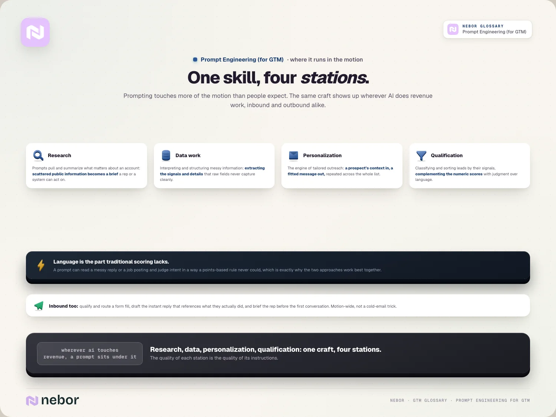The image size is (556, 417).
Task: Click 'A prompt can read a messy reply' sentence
Action: (217, 270)
